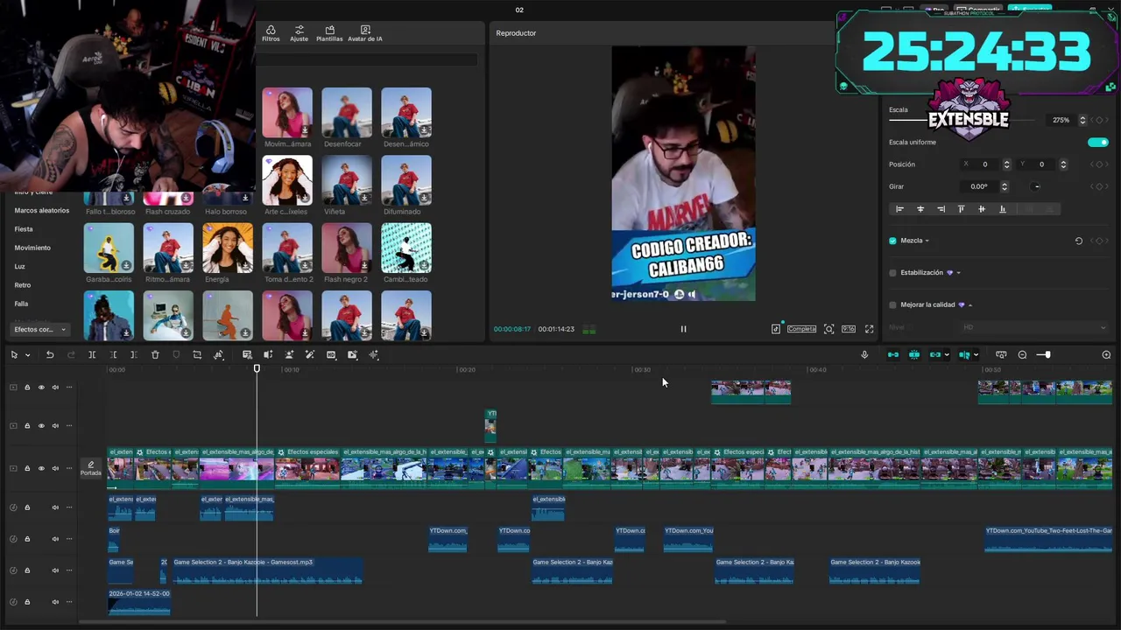Expand the Mezcla section arrow
Image resolution: width=1121 pixels, height=630 pixels.
pyautogui.click(x=927, y=241)
